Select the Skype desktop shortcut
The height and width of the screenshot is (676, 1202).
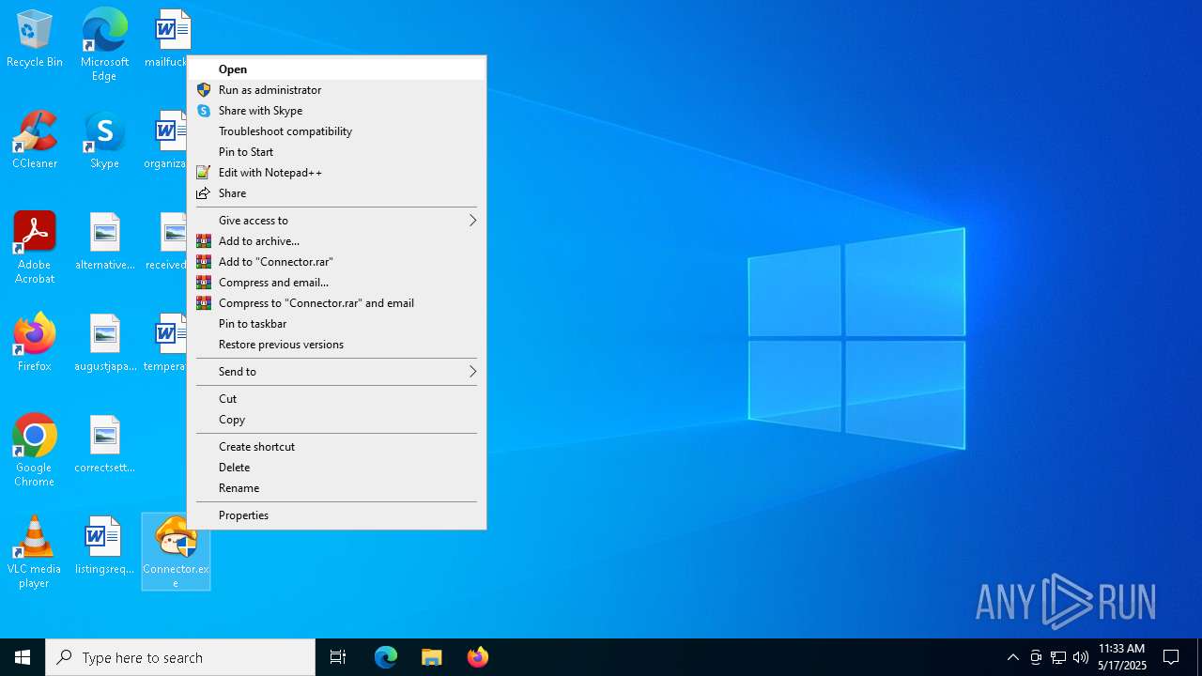pyautogui.click(x=104, y=140)
